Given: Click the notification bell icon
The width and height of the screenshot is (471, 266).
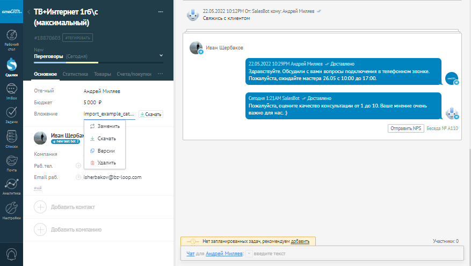Looking at the screenshot, I should point(11,253).
